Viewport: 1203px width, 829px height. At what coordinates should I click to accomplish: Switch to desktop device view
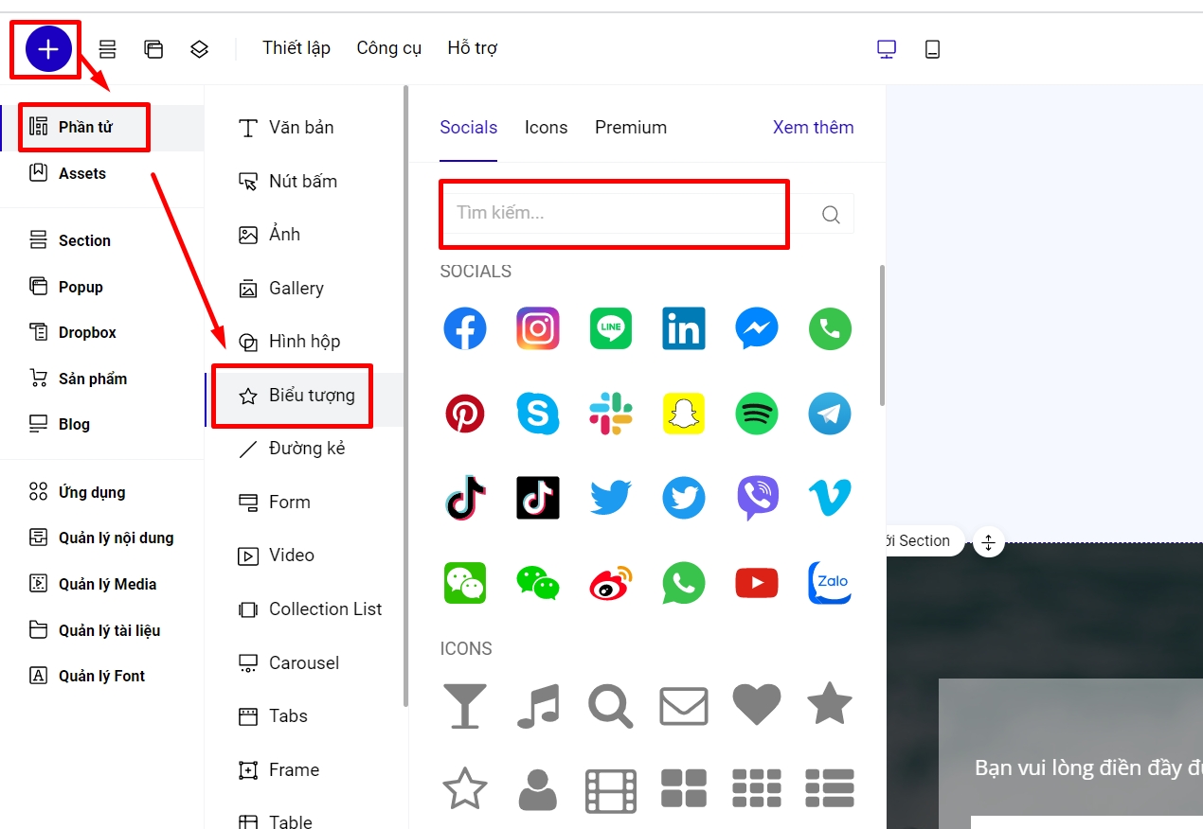point(887,49)
